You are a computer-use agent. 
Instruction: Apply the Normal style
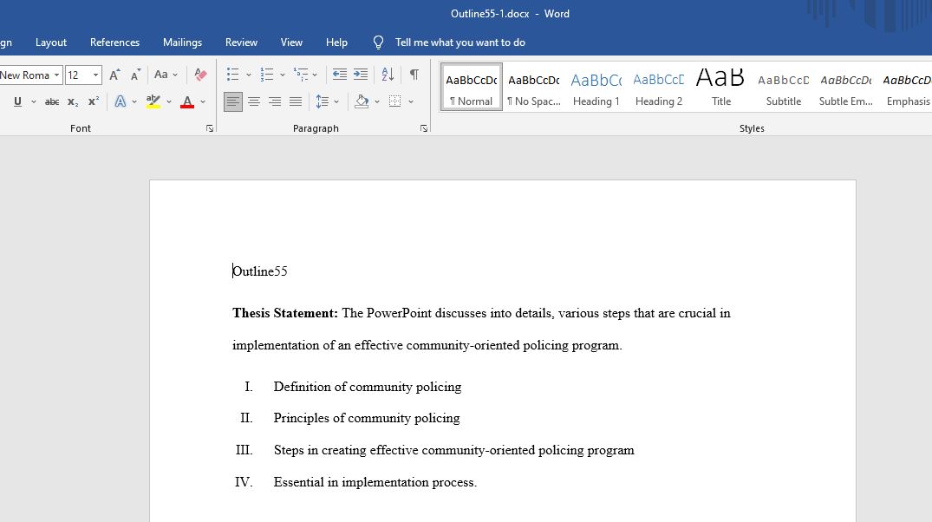(x=472, y=87)
